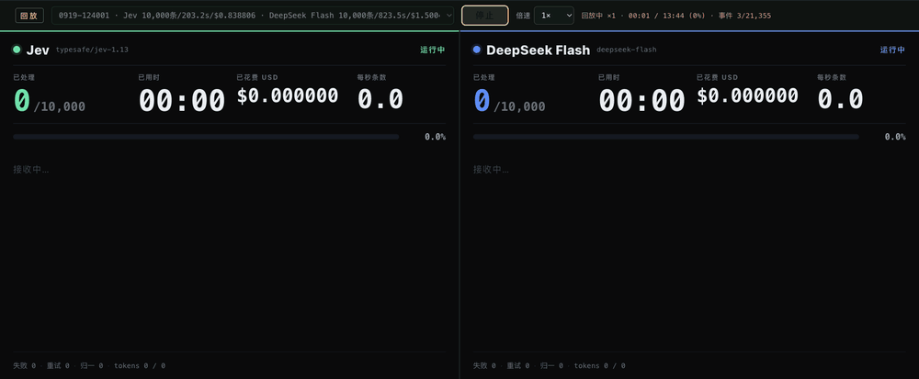Click the 回放 replay button
The height and width of the screenshot is (379, 919).
(x=29, y=16)
